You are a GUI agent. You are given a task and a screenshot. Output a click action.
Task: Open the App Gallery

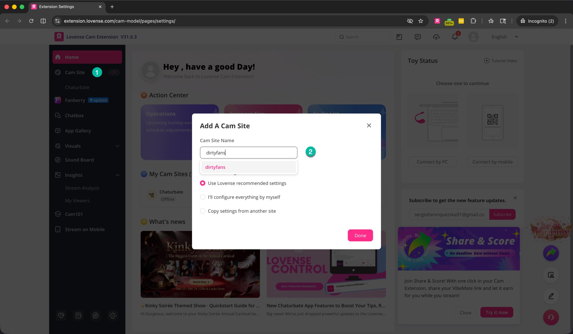78,131
